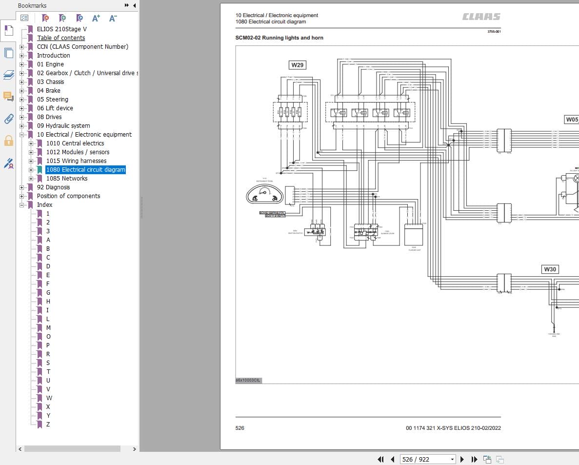Jump to Index letter W bookmark
This screenshot has height=465, width=579.
[x=49, y=398]
